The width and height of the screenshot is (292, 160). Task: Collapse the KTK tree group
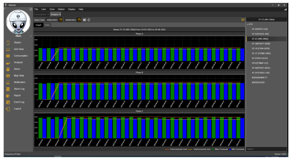click(248, 24)
